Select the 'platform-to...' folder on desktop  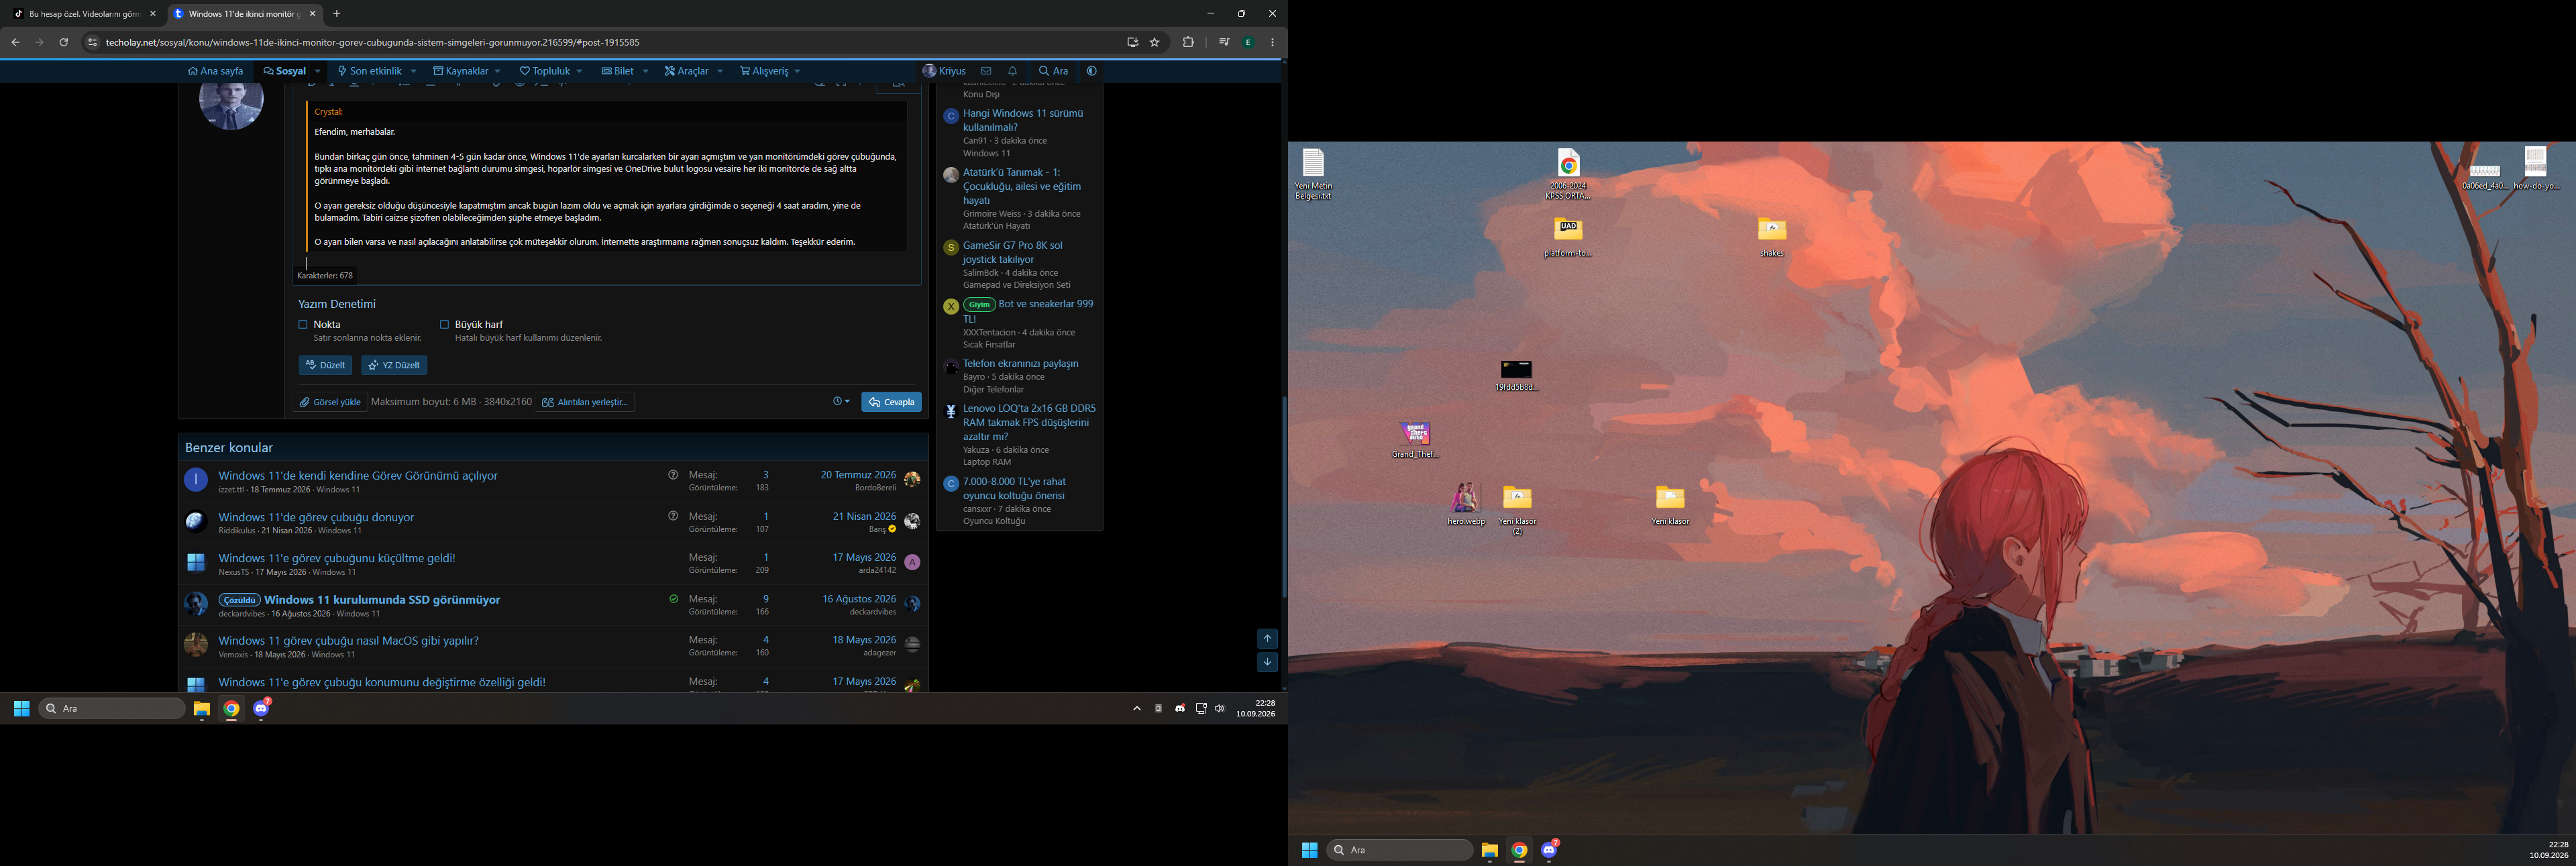1568,238
